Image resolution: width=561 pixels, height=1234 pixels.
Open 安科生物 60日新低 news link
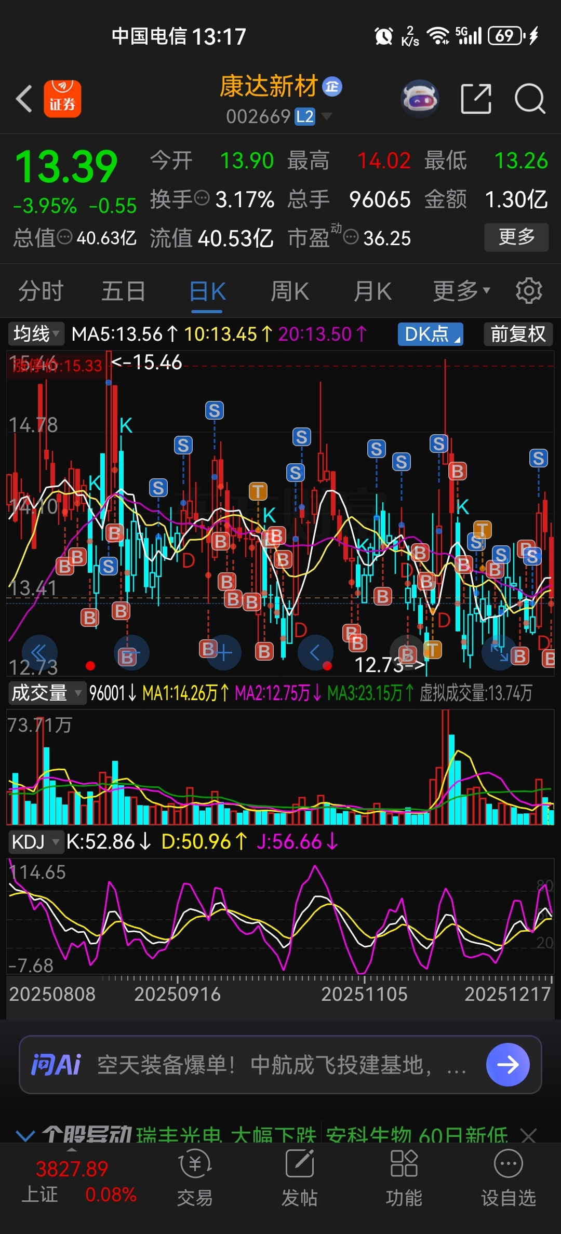pos(417,1135)
